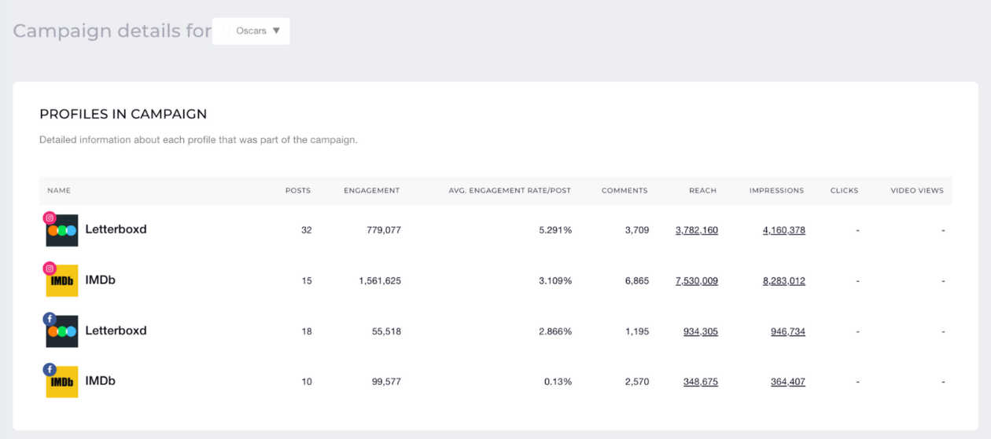Click Instagram badge on IMDb profile

pos(50,269)
